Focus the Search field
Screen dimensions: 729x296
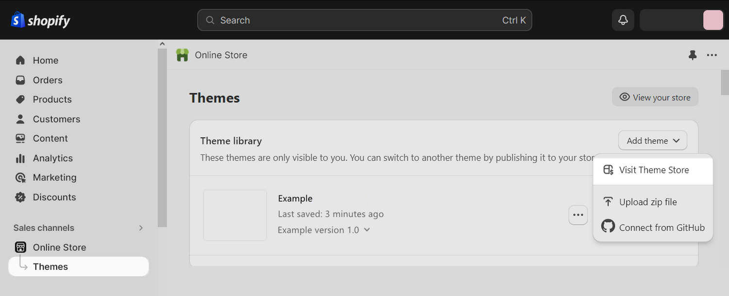tap(364, 20)
